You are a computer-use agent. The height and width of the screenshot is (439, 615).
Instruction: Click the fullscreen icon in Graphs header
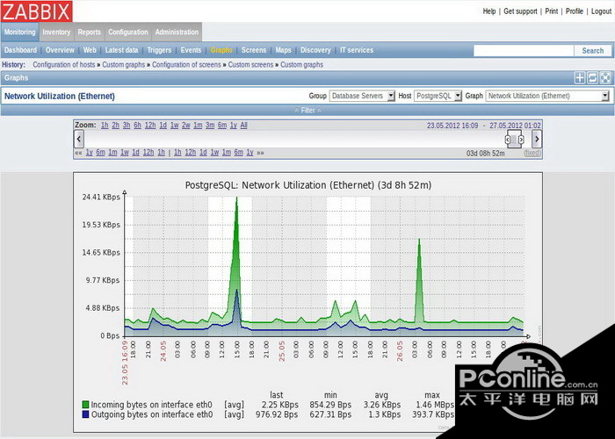click(604, 78)
